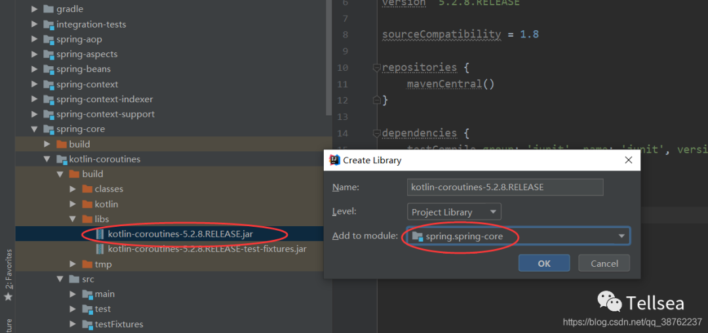
Task: Click the kotlin-coroutines module folder icon
Action: click(62, 159)
